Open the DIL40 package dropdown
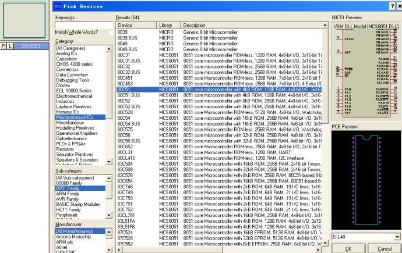The width and height of the screenshot is (402, 253). [397, 237]
